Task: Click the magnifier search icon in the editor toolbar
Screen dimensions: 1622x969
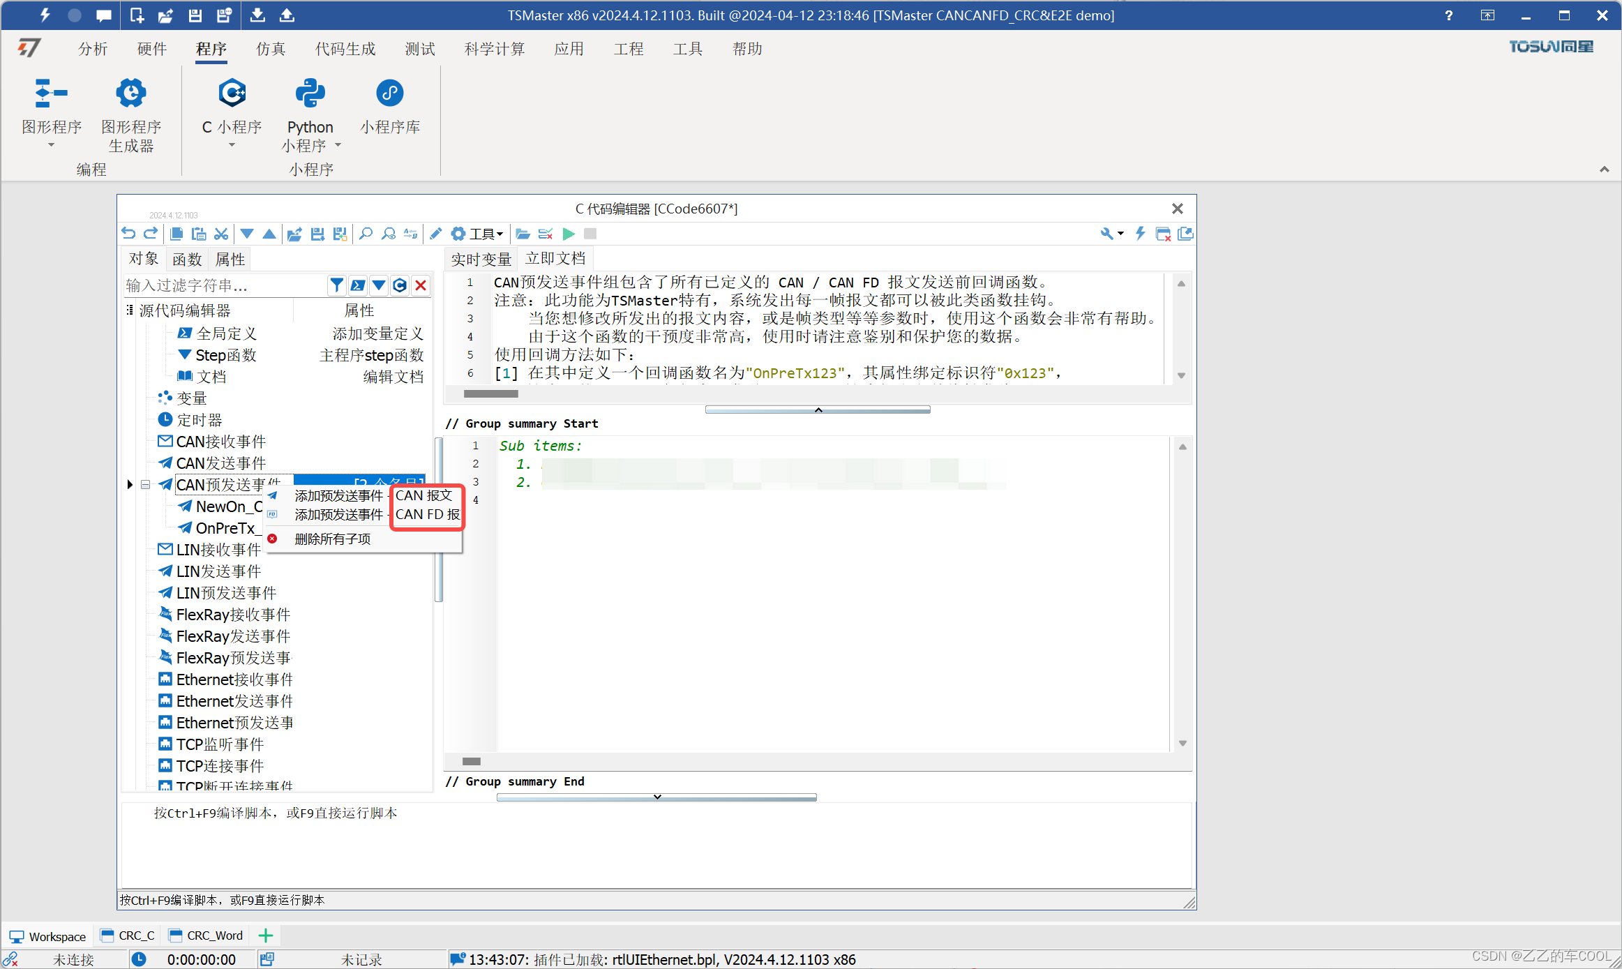Action: coord(366,234)
